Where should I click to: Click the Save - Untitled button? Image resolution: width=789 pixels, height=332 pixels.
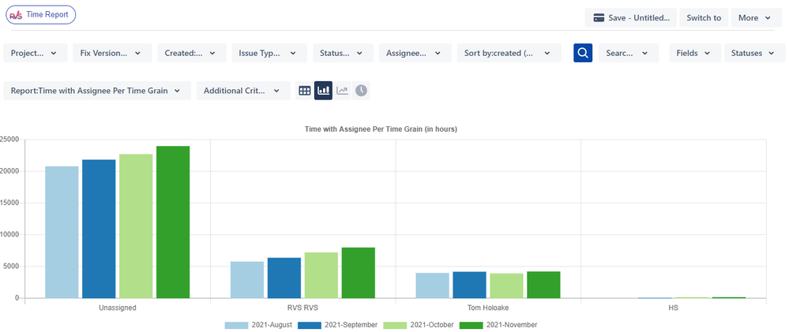tap(631, 17)
